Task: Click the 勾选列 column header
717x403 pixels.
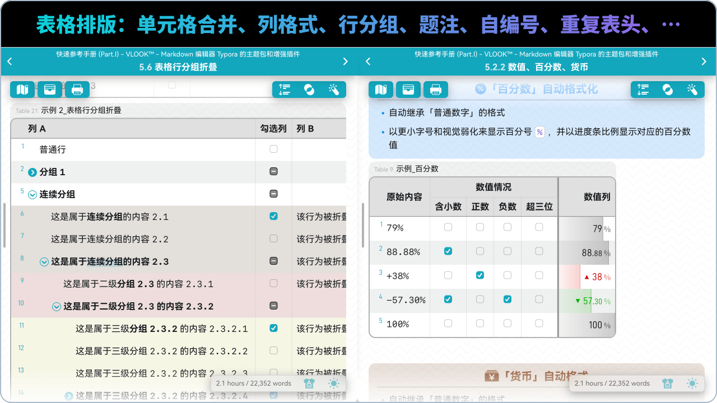Action: click(x=273, y=129)
